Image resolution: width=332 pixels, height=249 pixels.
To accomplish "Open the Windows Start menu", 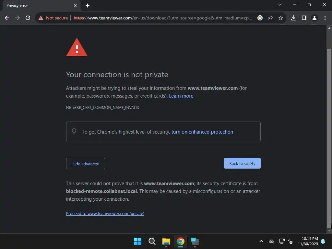I will pos(137,241).
